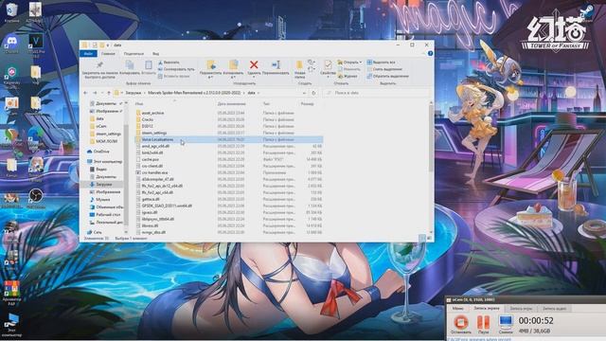The width and height of the screenshot is (606, 341).
Task: Click the search box Поиск в data
Action: click(x=377, y=93)
